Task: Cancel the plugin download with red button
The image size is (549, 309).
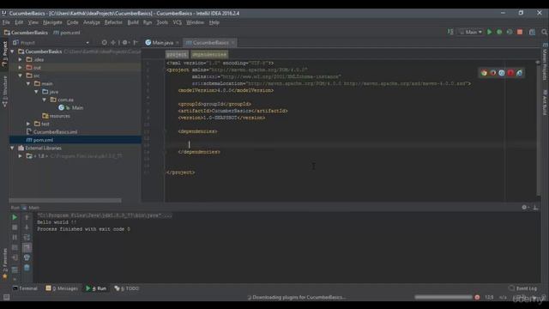Action: [477, 297]
